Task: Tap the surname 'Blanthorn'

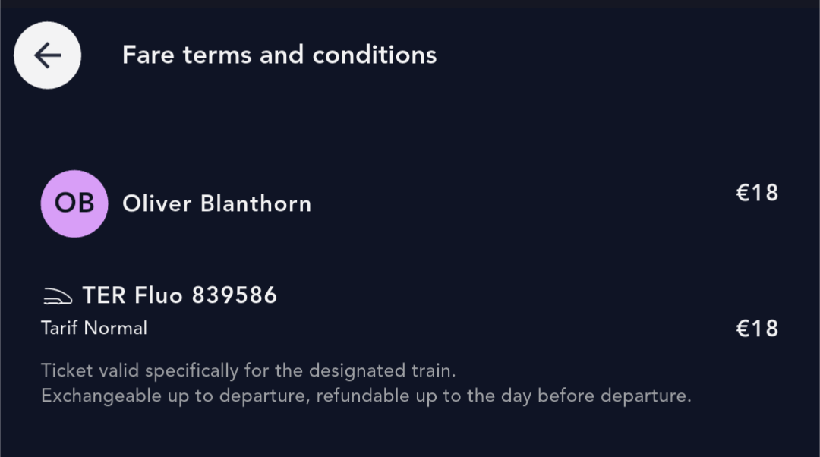Action: (256, 203)
